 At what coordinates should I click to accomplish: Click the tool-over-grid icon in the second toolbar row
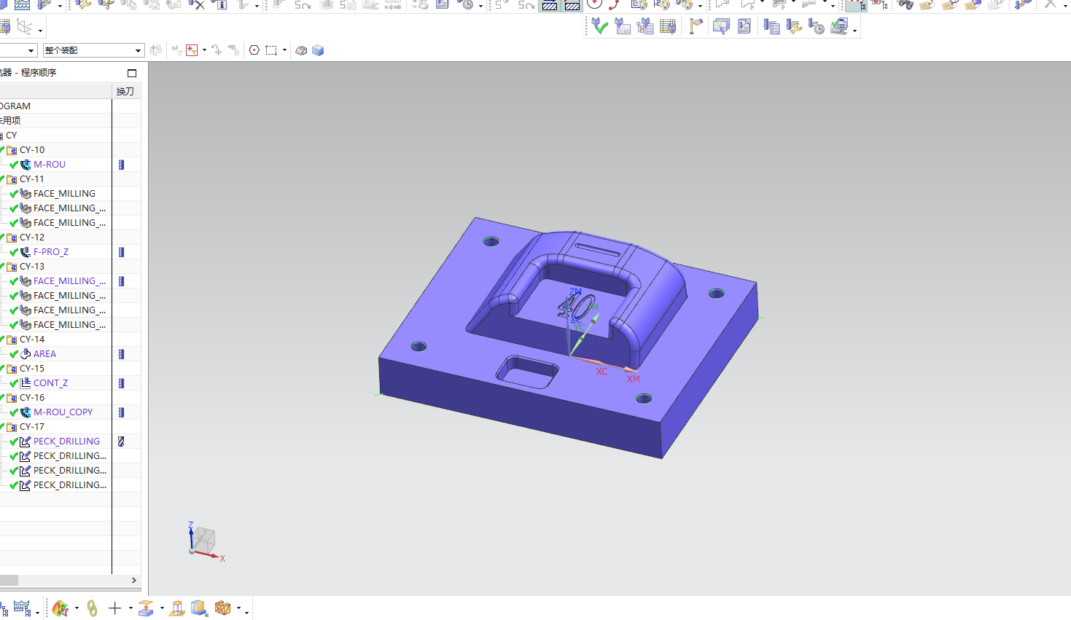point(667,27)
